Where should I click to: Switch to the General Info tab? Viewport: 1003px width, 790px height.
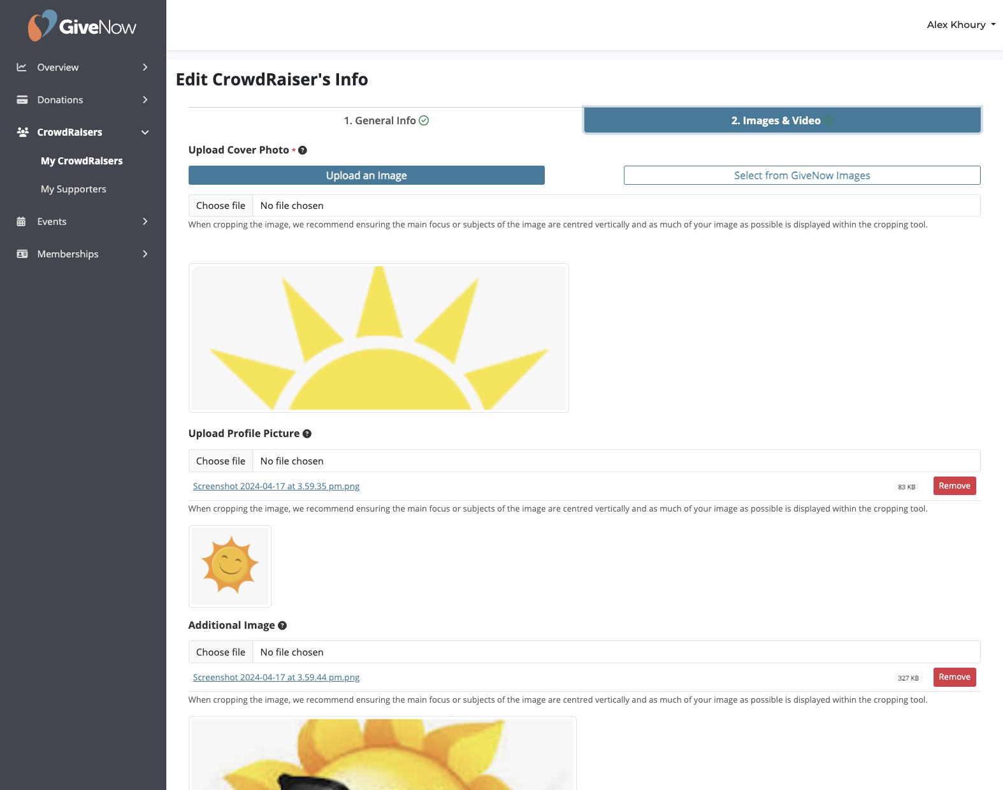point(386,120)
